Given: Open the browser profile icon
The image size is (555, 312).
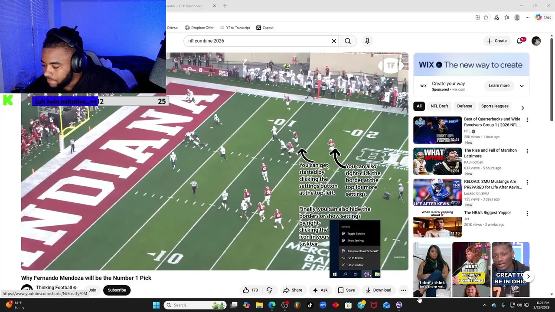Looking at the screenshot, I should [517, 17].
